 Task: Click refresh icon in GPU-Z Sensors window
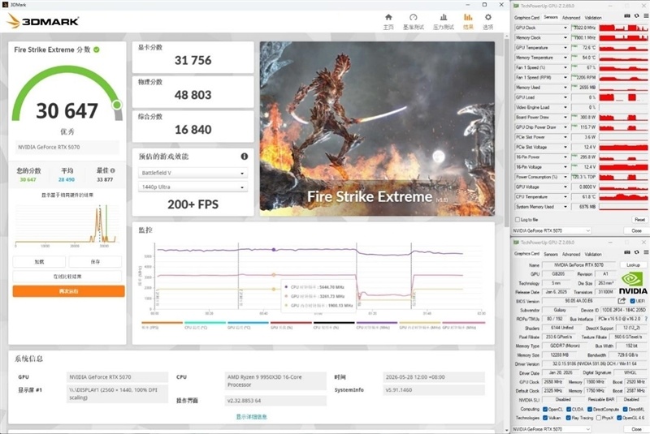(x=637, y=15)
